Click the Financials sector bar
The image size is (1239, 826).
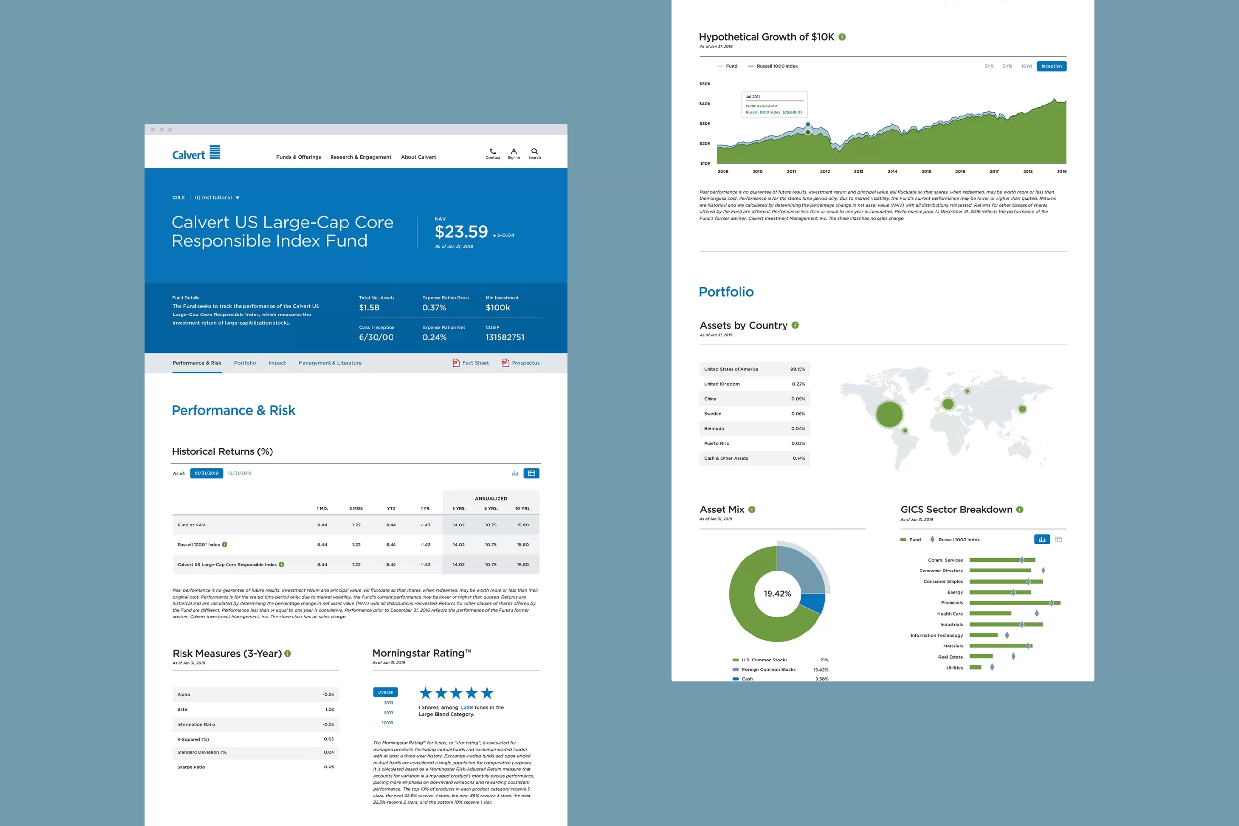[x=1014, y=602]
